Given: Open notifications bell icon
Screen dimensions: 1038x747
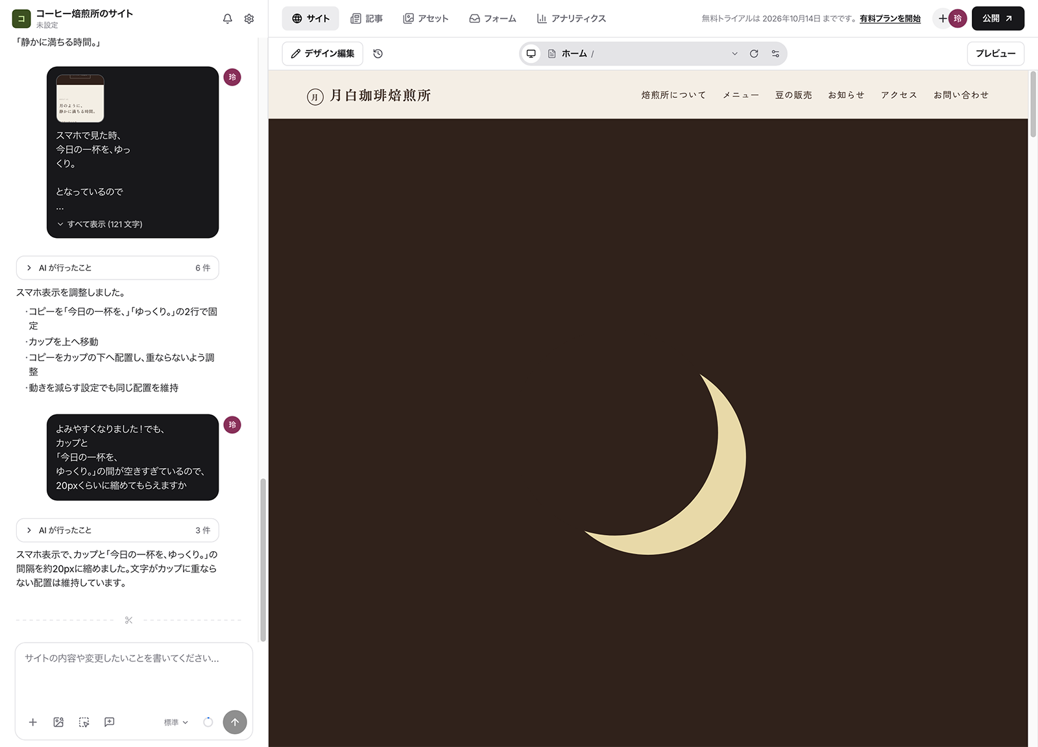Looking at the screenshot, I should click(228, 19).
